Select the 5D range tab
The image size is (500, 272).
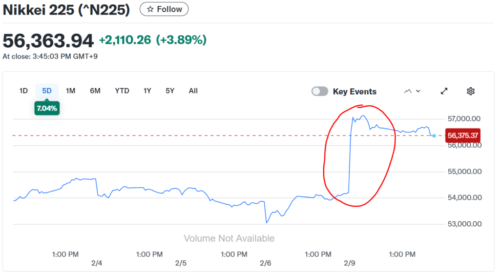47,91
